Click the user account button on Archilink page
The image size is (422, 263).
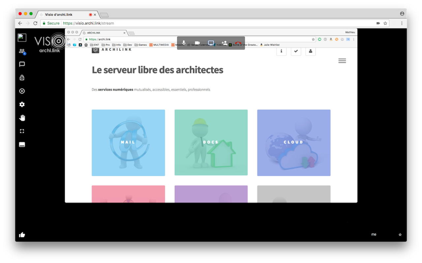[x=311, y=51]
